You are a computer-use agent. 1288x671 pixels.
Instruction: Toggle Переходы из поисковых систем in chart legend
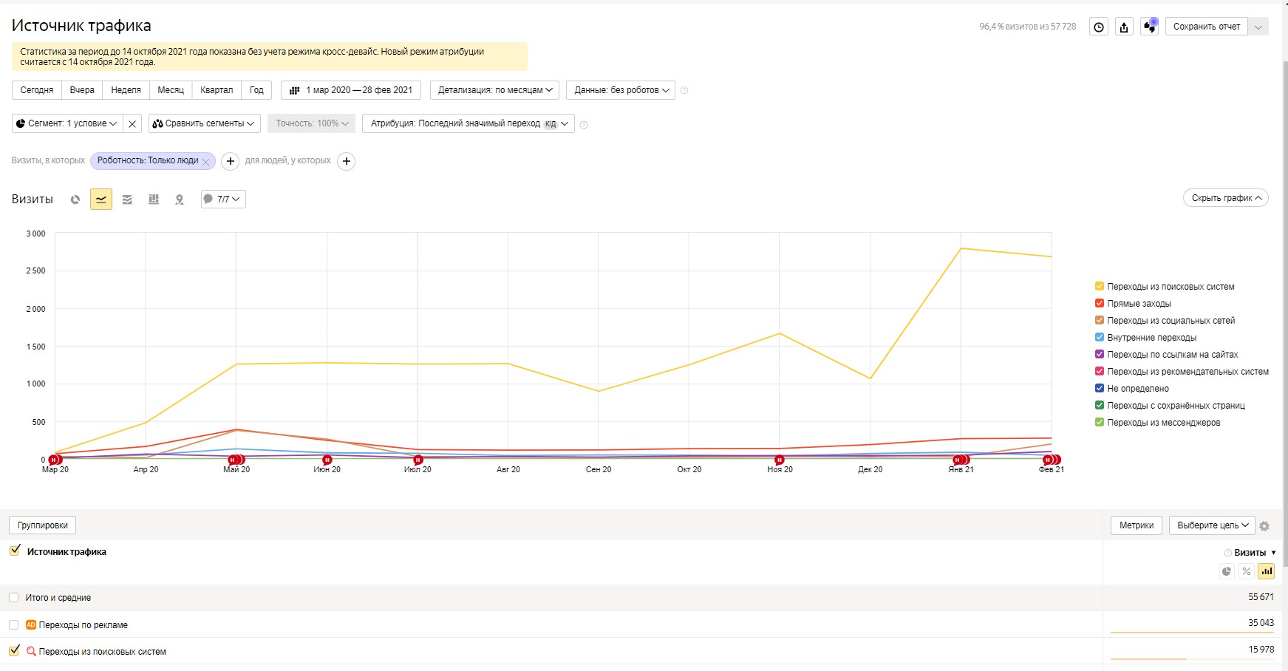click(1100, 287)
